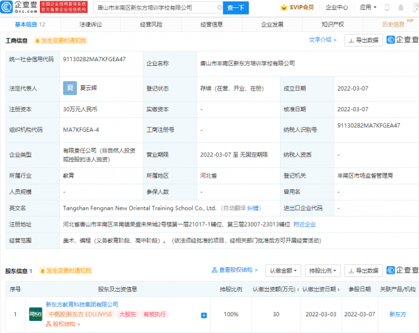
Task: Switch to 经营风险 tab
Action: [x=151, y=25]
